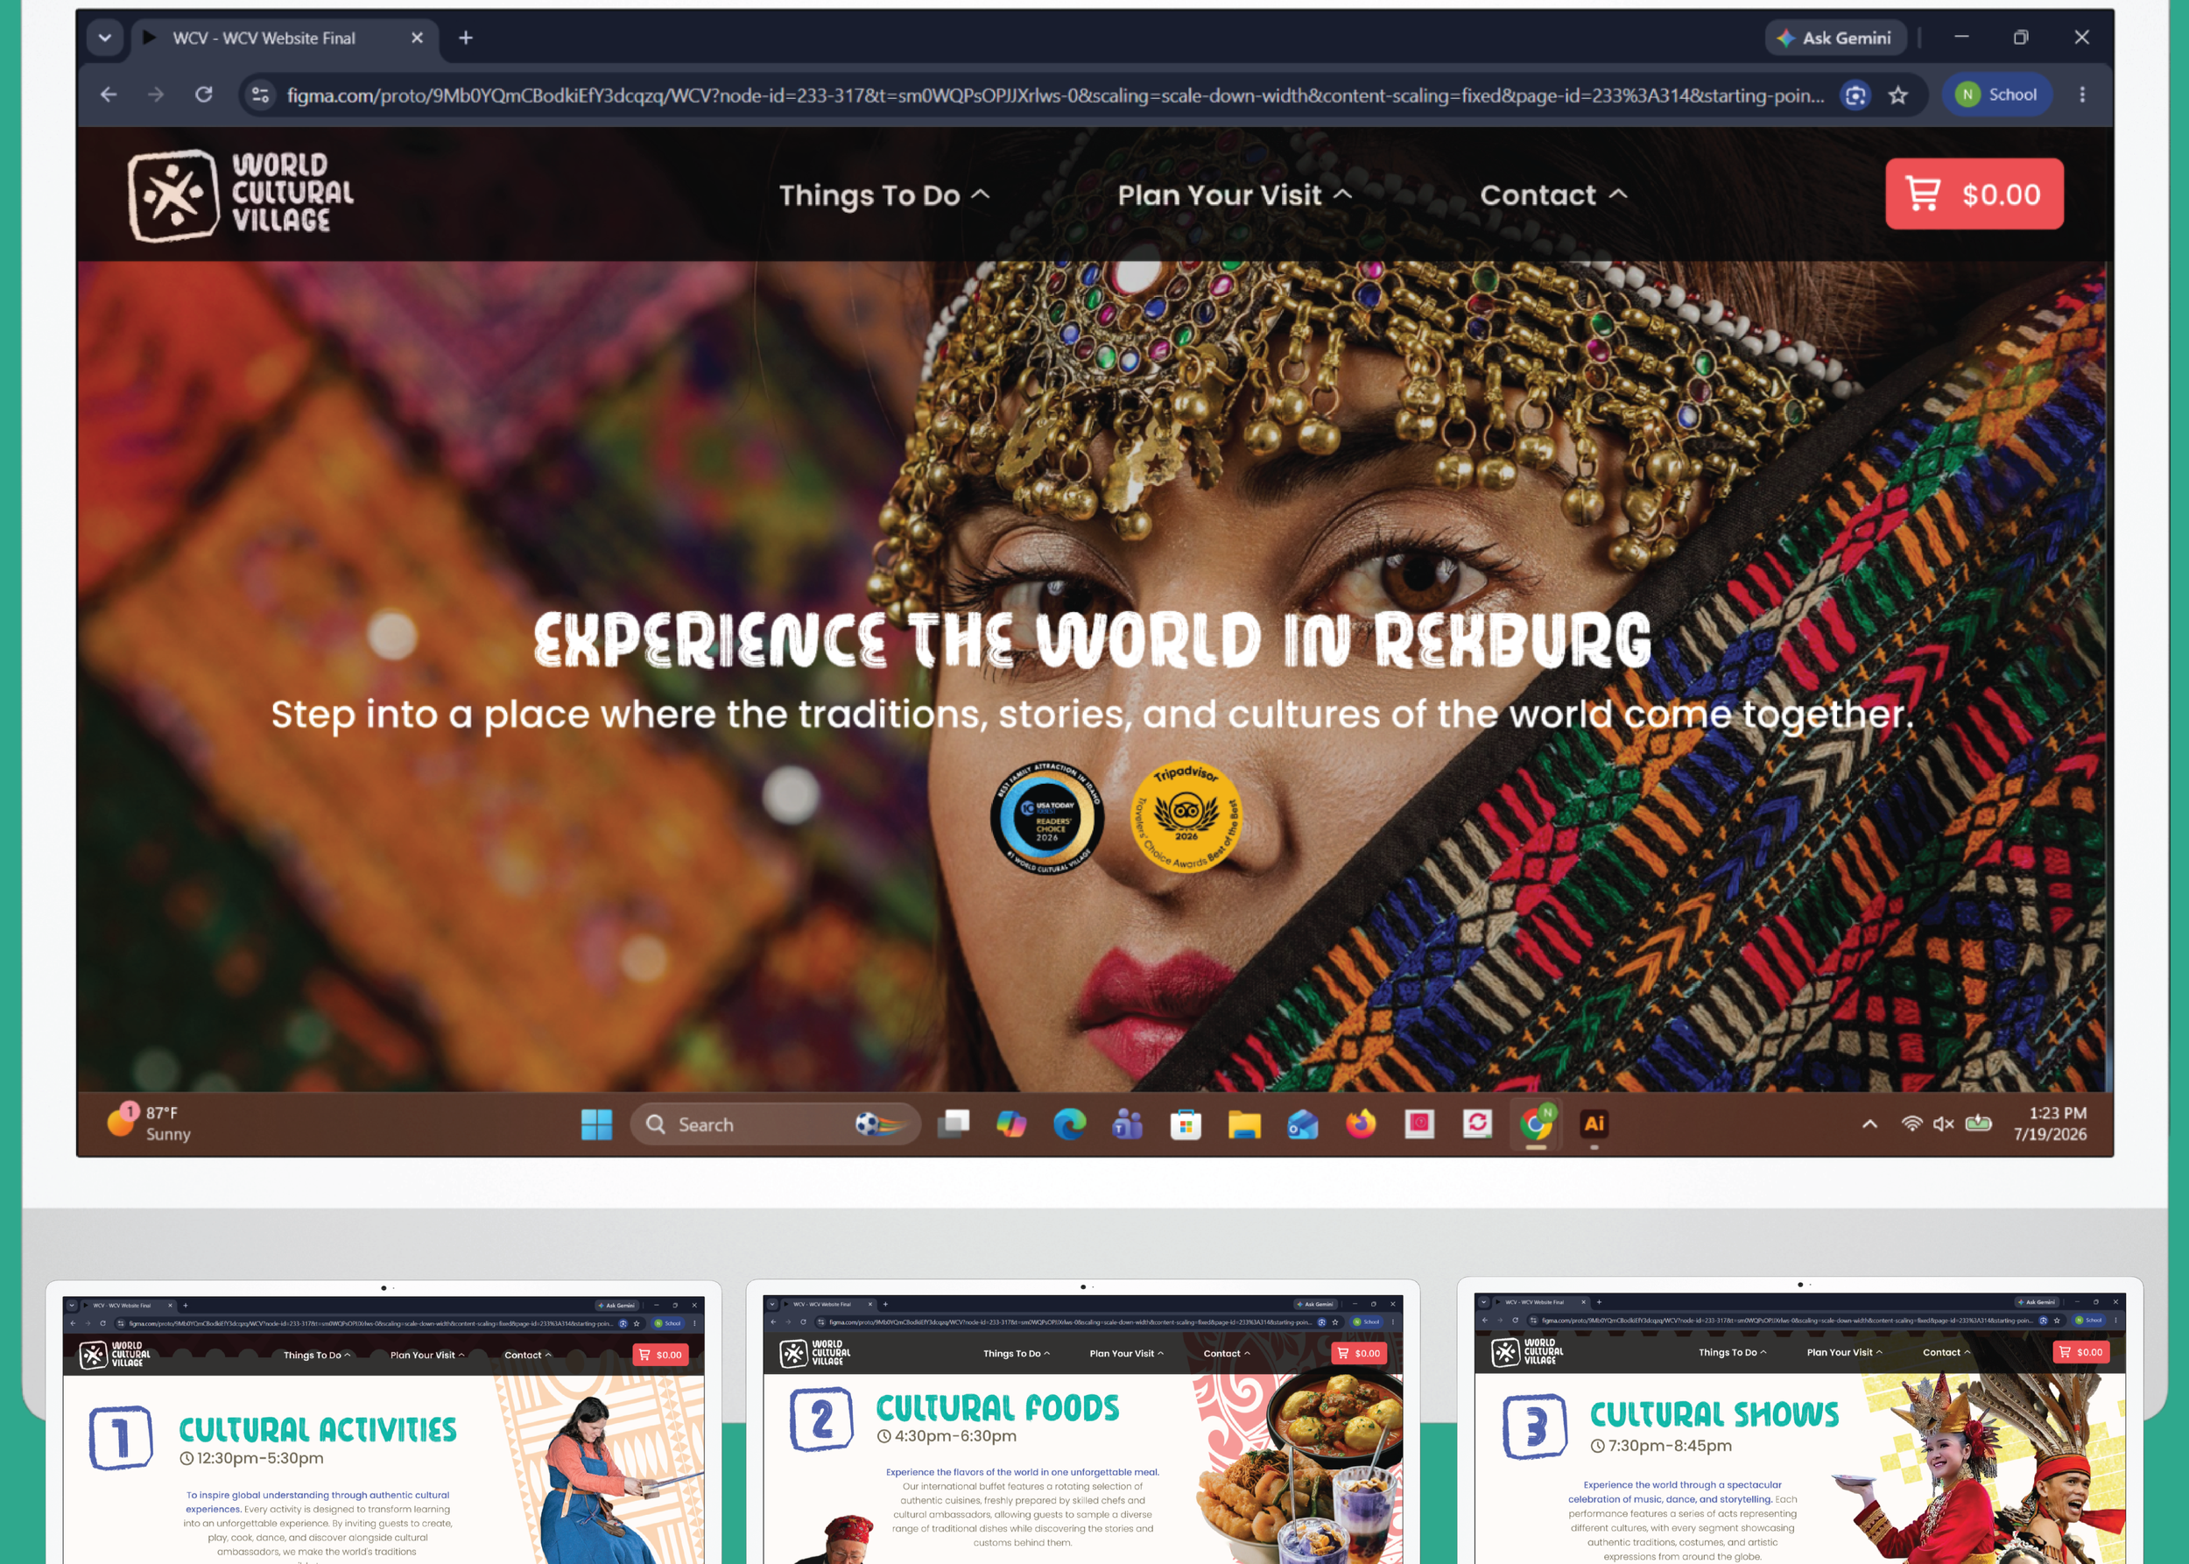Viewport: 2189px width, 1564px height.
Task: Open the Cultural Foods thumbnail screen
Action: (1082, 1429)
